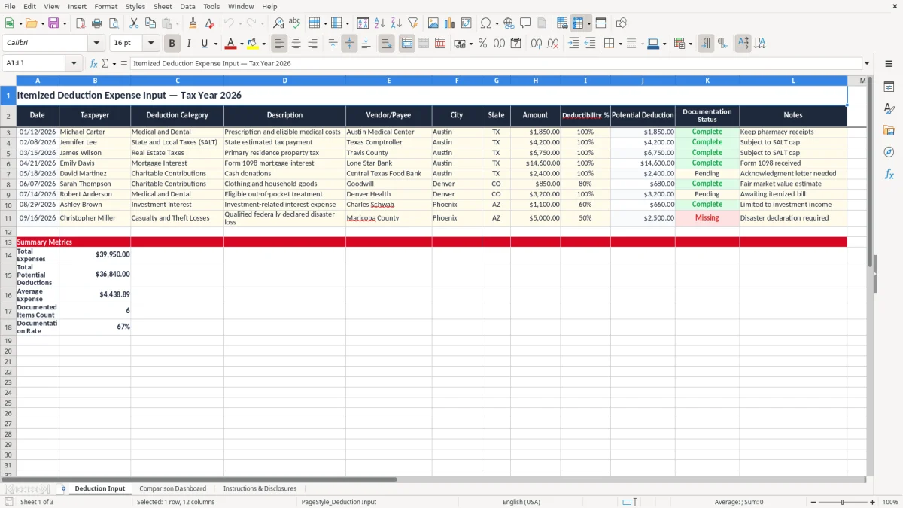Screen dimensions: 903x508
Task: Open the Font Color dropdown arrow
Action: tap(241, 44)
